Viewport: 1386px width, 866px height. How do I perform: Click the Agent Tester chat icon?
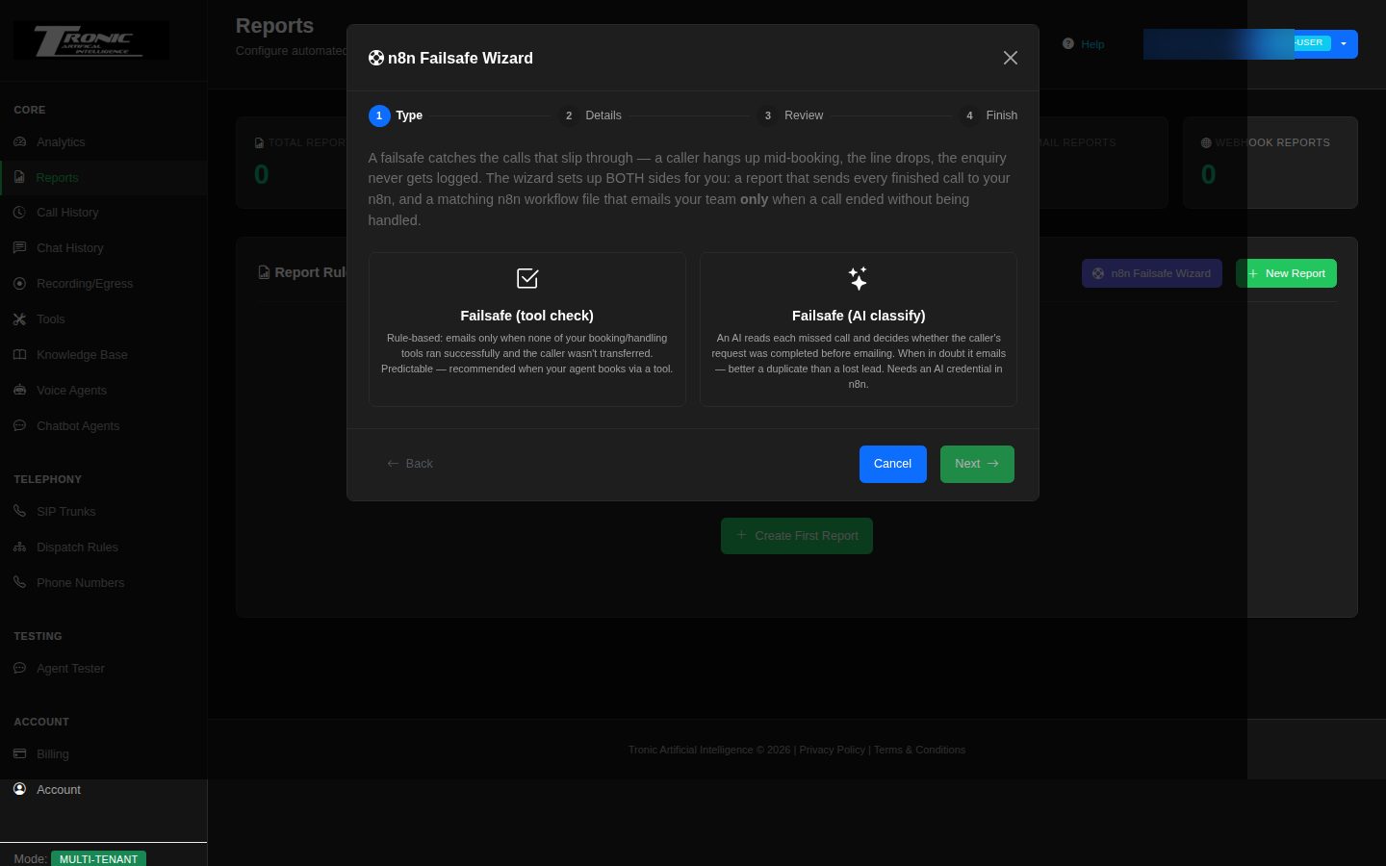[19, 669]
